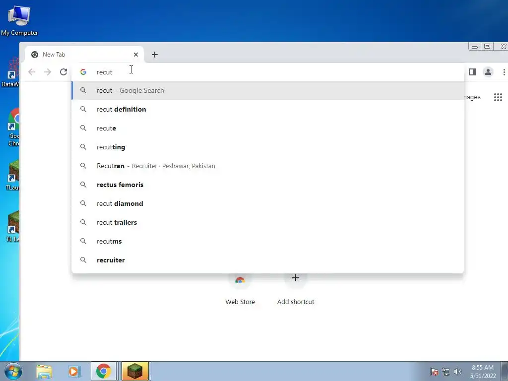Choose 'recutms' suggestion
Screen dimensions: 508x381
(x=267, y=241)
